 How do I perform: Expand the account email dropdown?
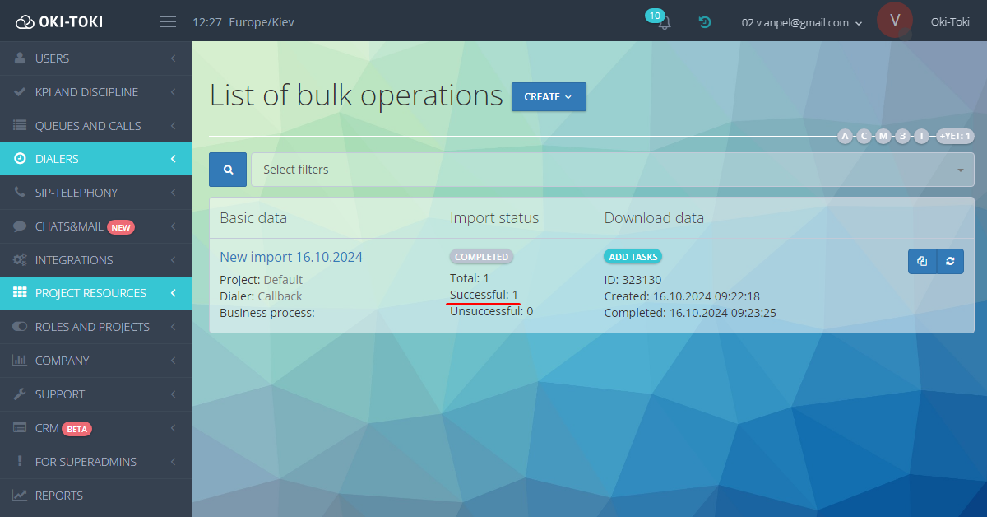point(802,23)
